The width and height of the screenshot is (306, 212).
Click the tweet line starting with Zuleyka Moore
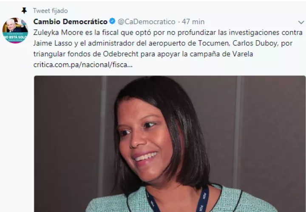point(168,32)
